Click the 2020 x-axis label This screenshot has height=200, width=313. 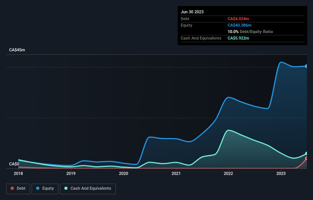124,173
